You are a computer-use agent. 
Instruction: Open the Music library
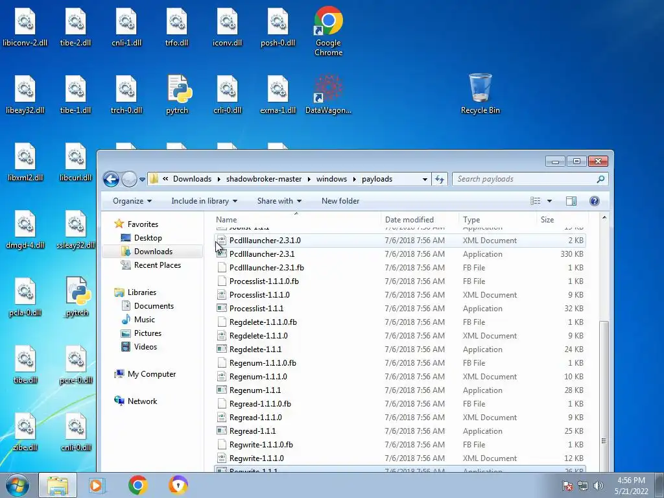point(144,319)
